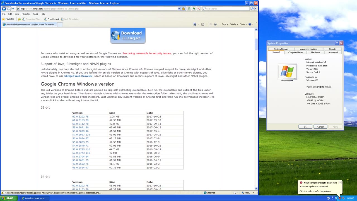
Task: Download 32-bit Chrome version 49.0.2623.75
Action: click(x=80, y=164)
